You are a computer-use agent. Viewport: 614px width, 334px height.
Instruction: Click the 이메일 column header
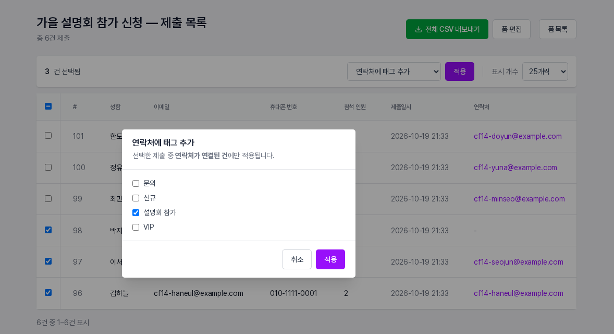click(162, 107)
